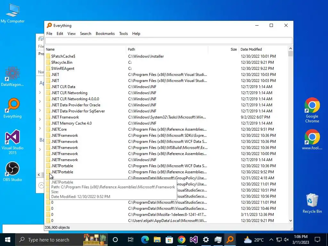
Task: Sort by Date Modified column header
Action: click(263, 49)
